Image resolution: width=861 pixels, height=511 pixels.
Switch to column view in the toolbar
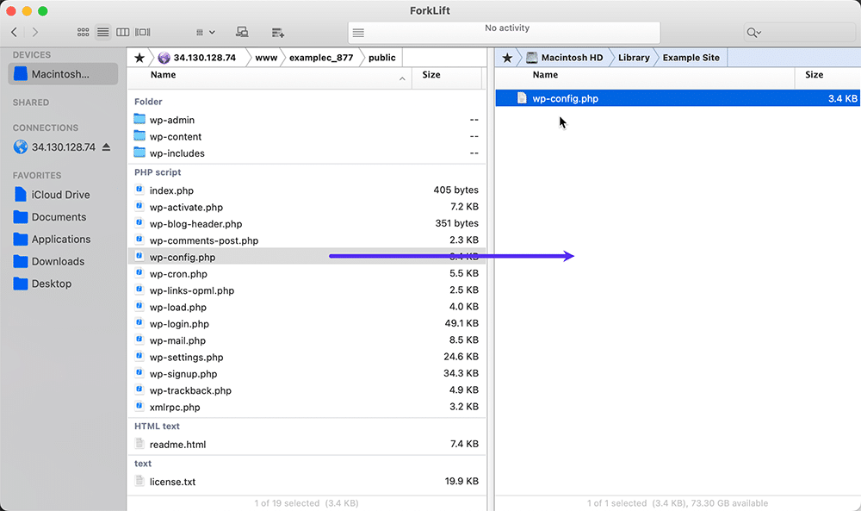pos(121,32)
